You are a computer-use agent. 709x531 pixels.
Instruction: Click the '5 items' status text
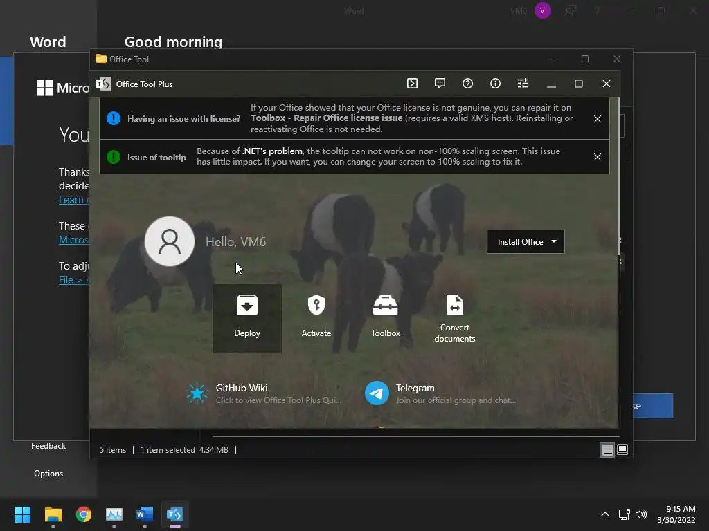113,449
